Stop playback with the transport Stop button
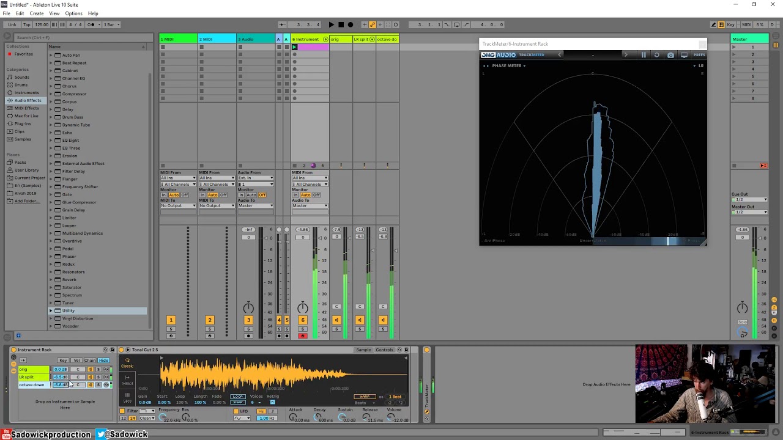 click(x=341, y=24)
